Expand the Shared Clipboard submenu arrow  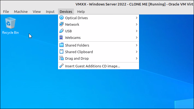[x=137, y=52]
